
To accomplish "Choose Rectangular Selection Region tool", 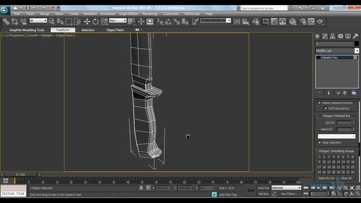I will [x=69, y=21].
